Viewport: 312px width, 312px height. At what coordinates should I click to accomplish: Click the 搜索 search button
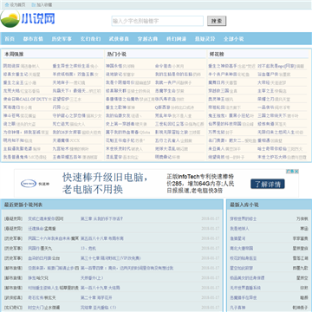[x=217, y=21]
